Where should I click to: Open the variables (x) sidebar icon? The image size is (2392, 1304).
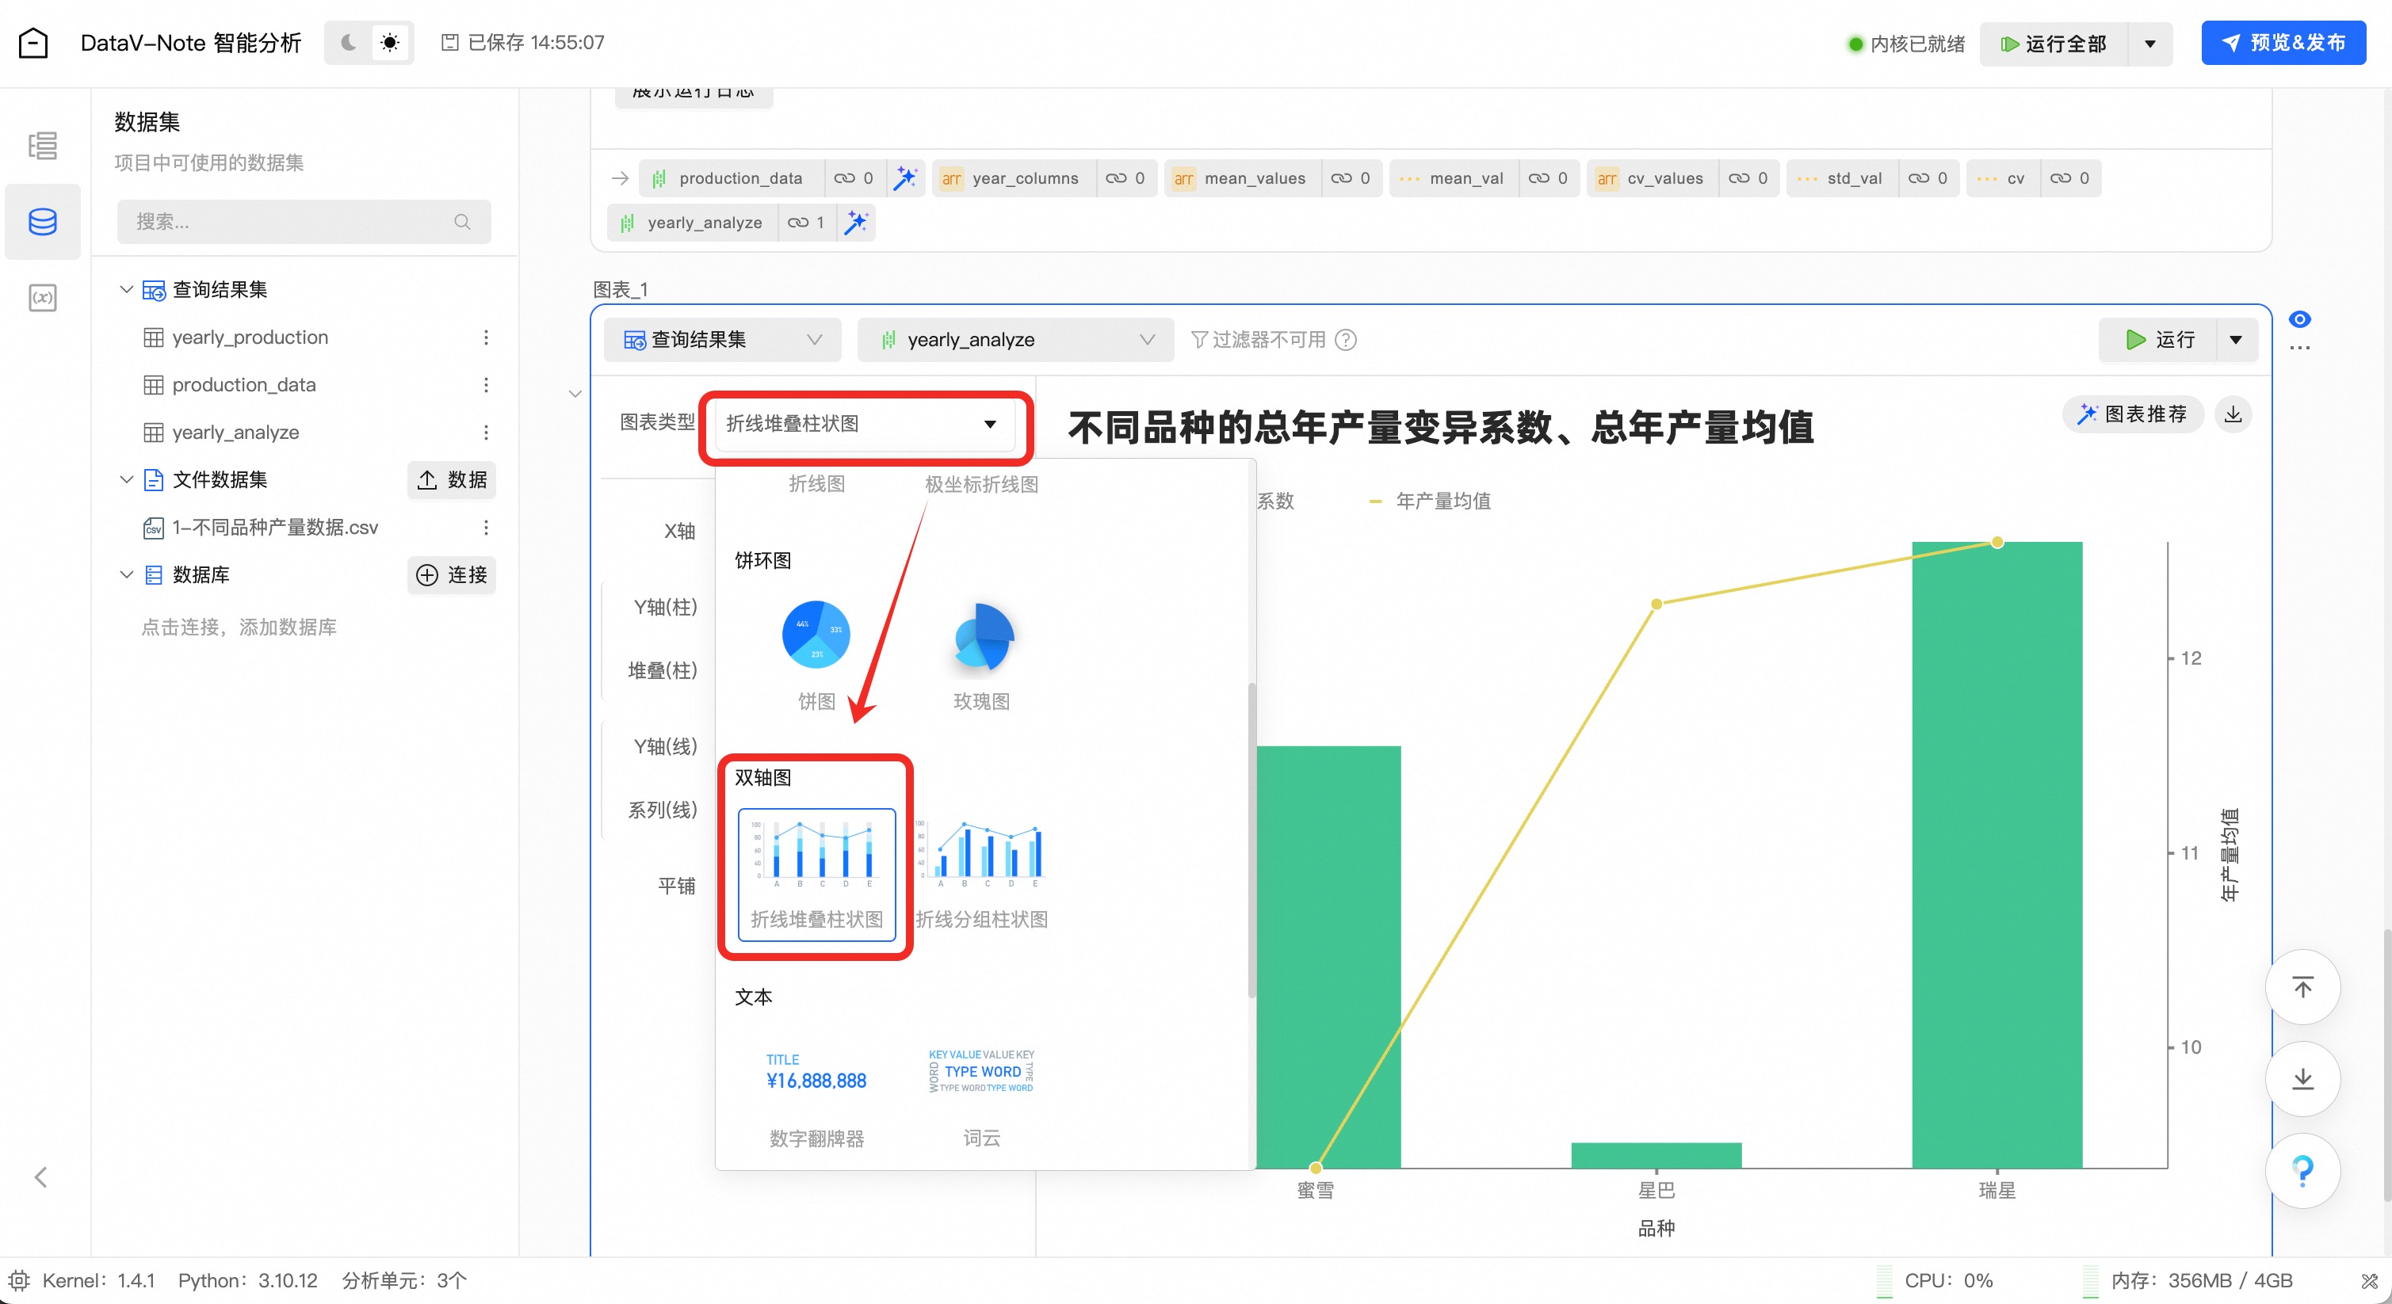42,298
